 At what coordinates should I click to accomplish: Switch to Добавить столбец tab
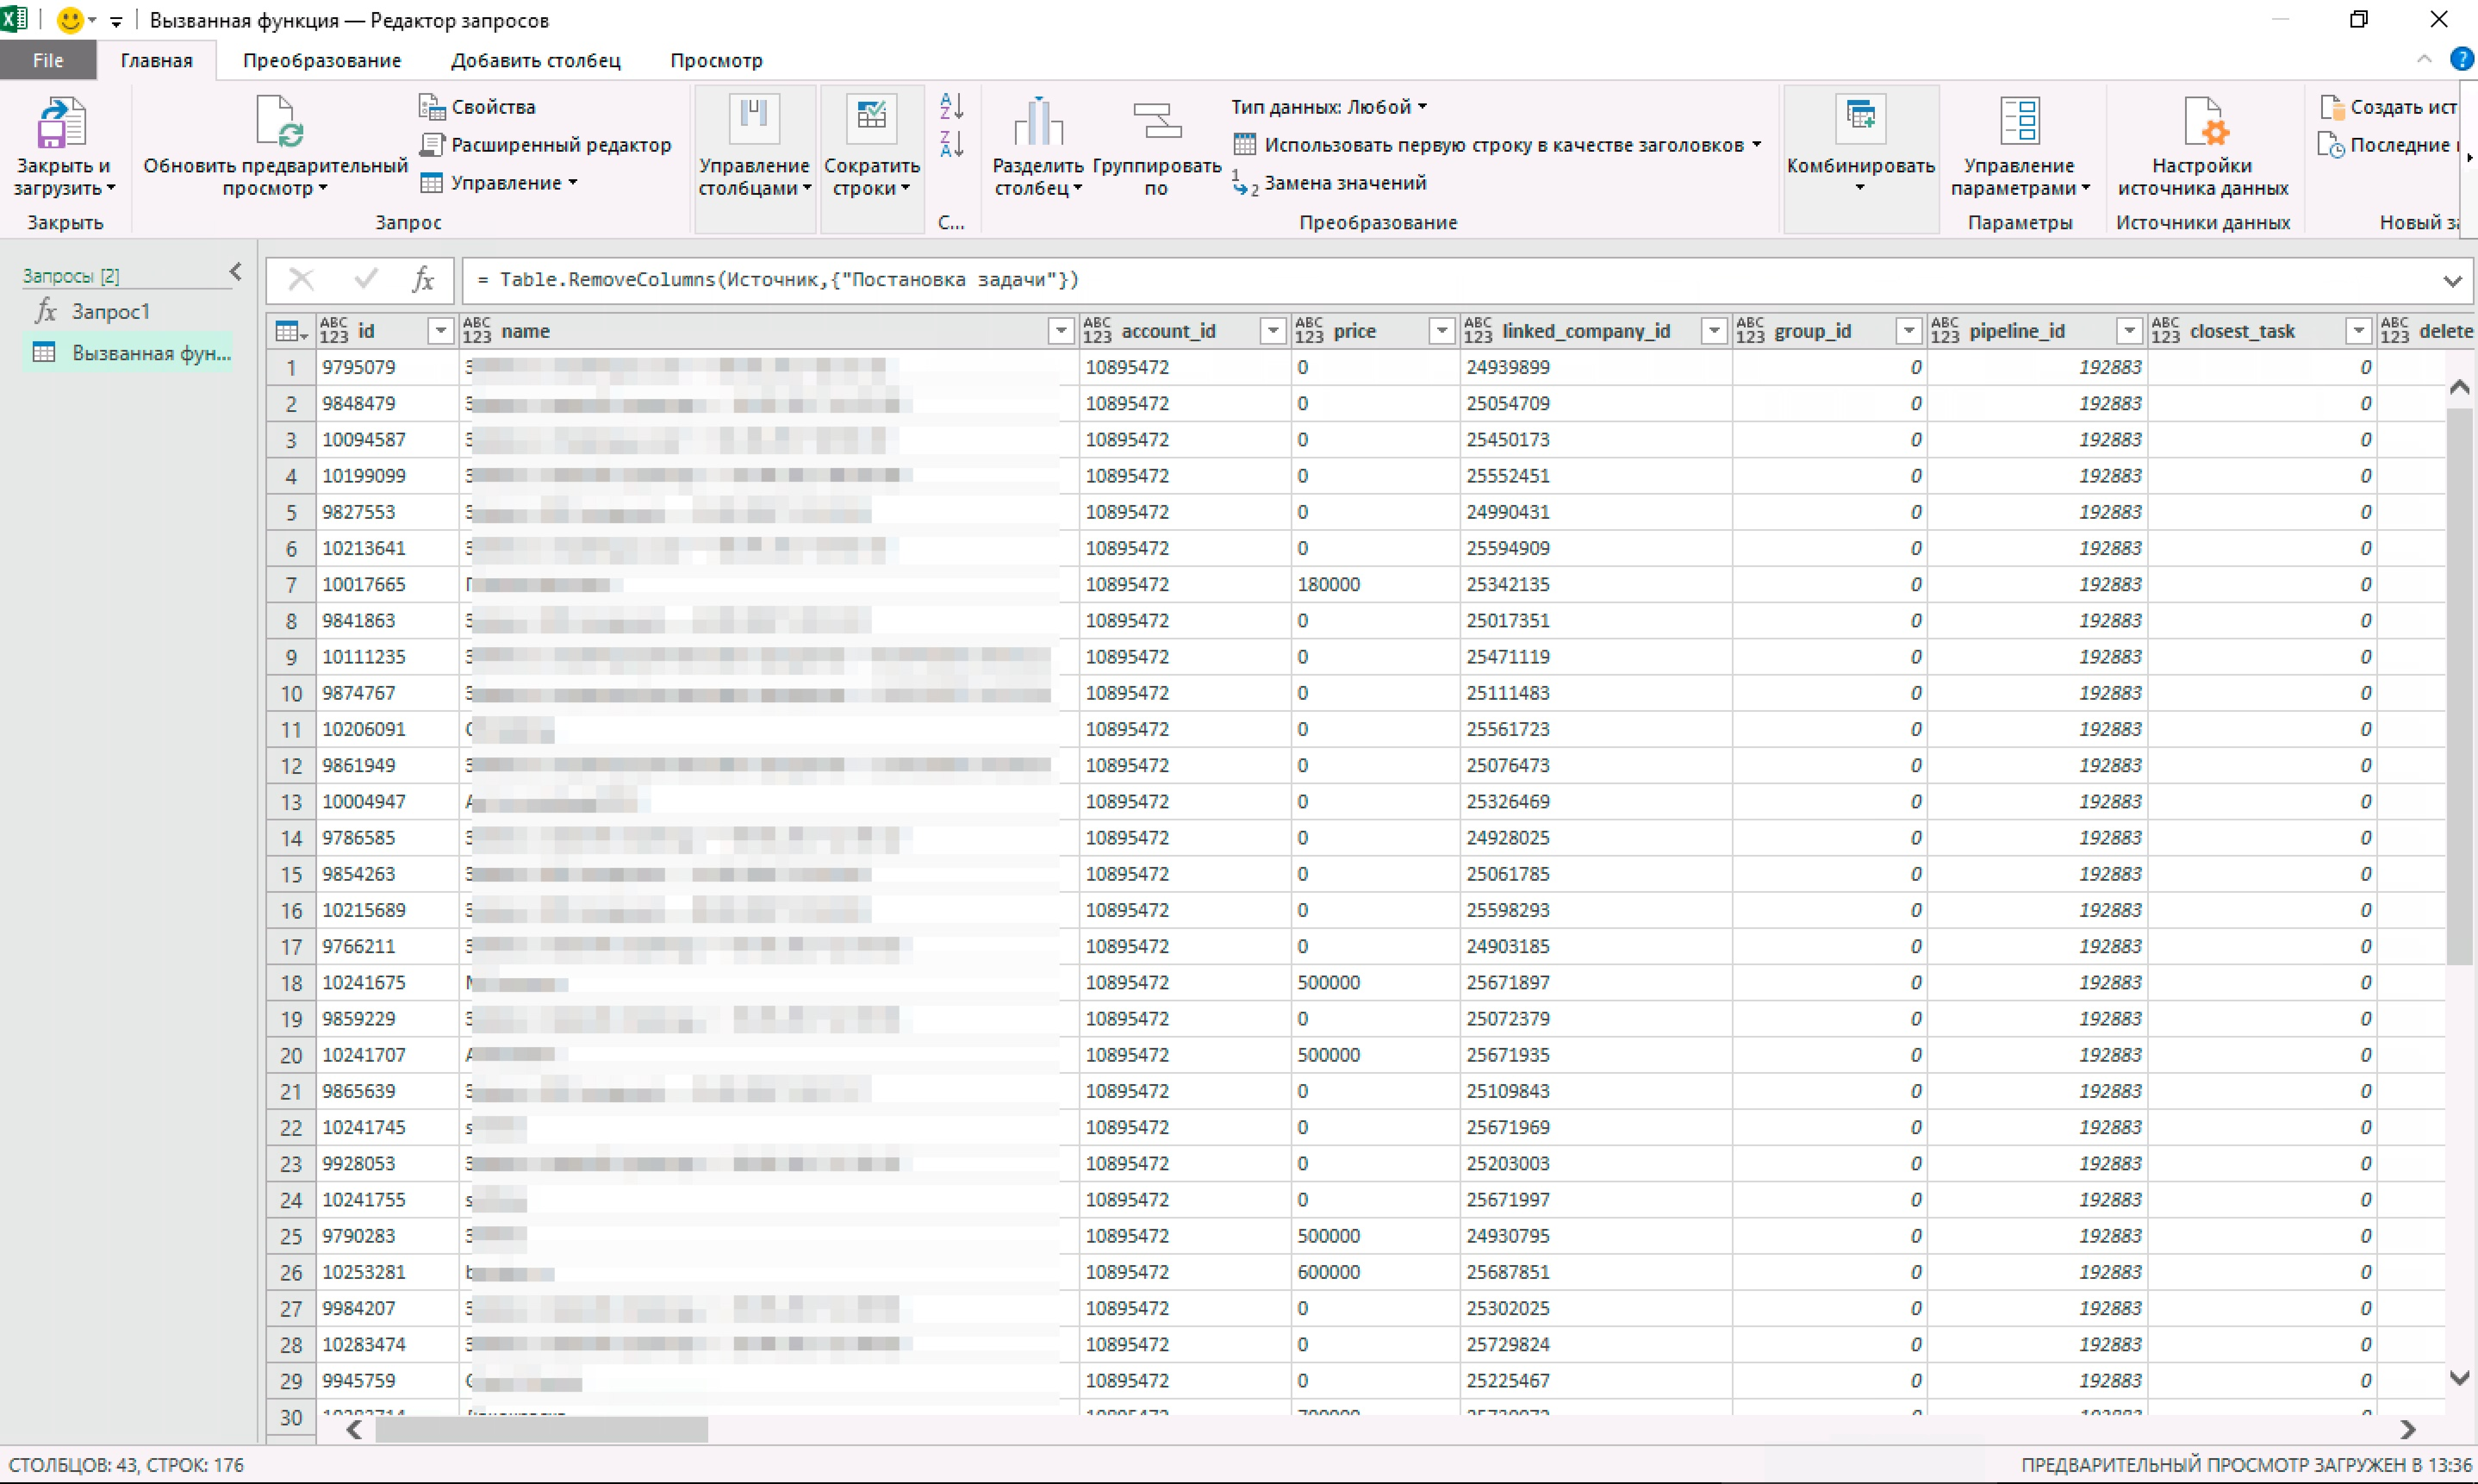tap(536, 60)
